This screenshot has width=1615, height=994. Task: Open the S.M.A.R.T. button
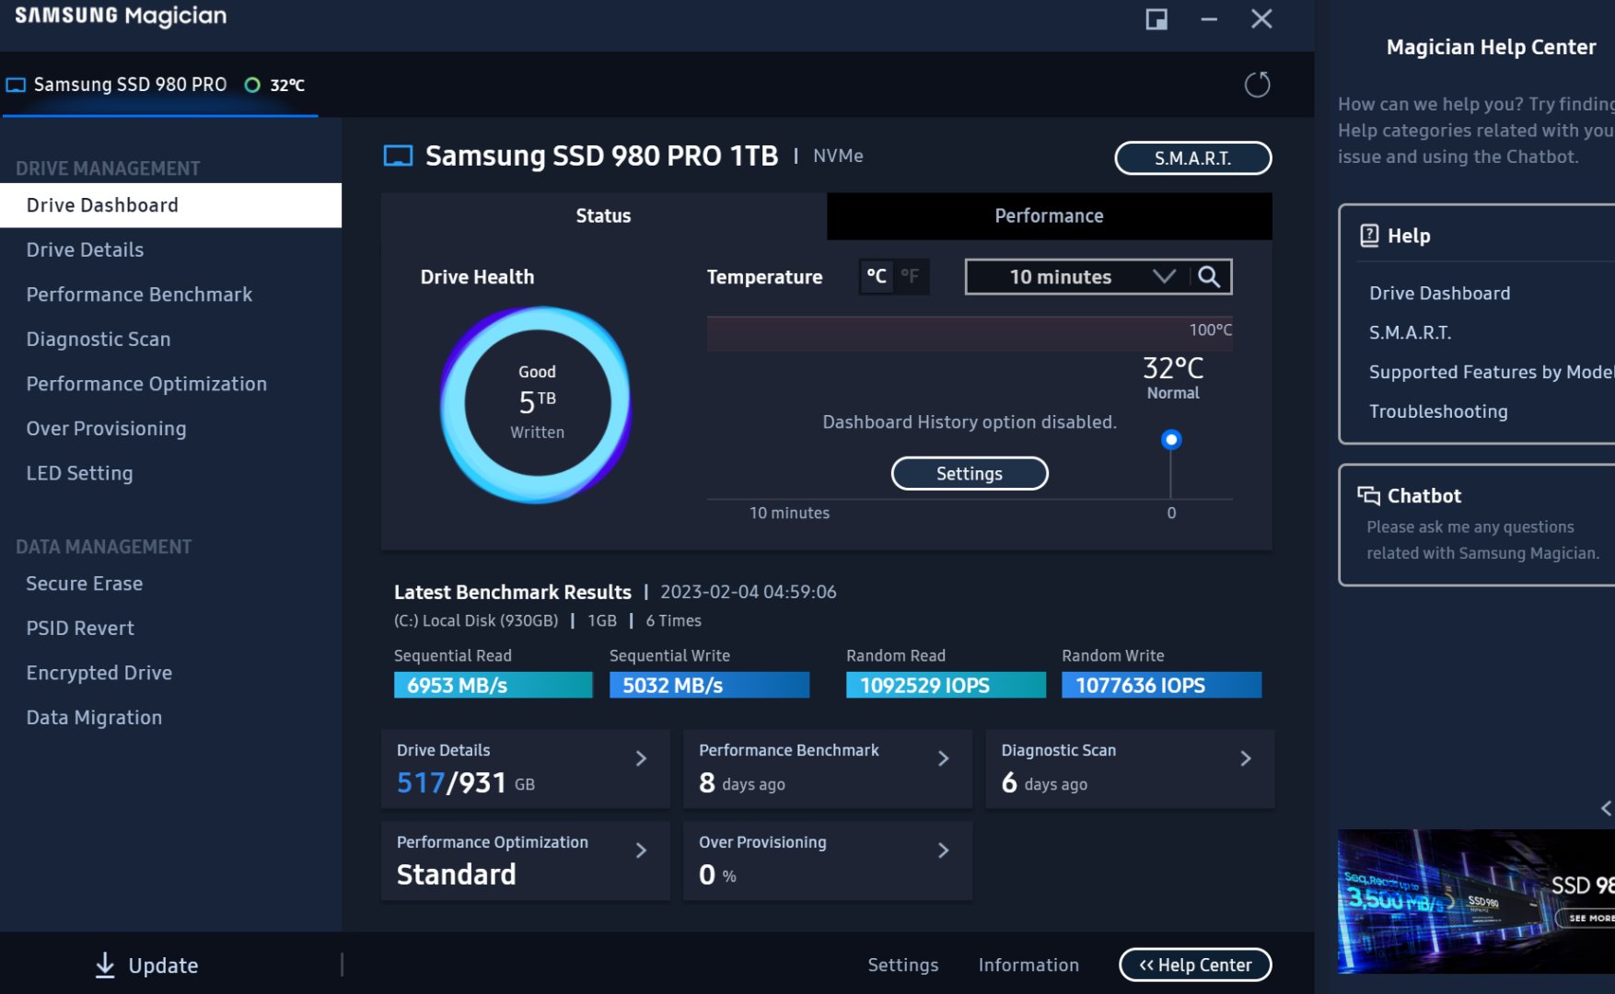coord(1193,158)
